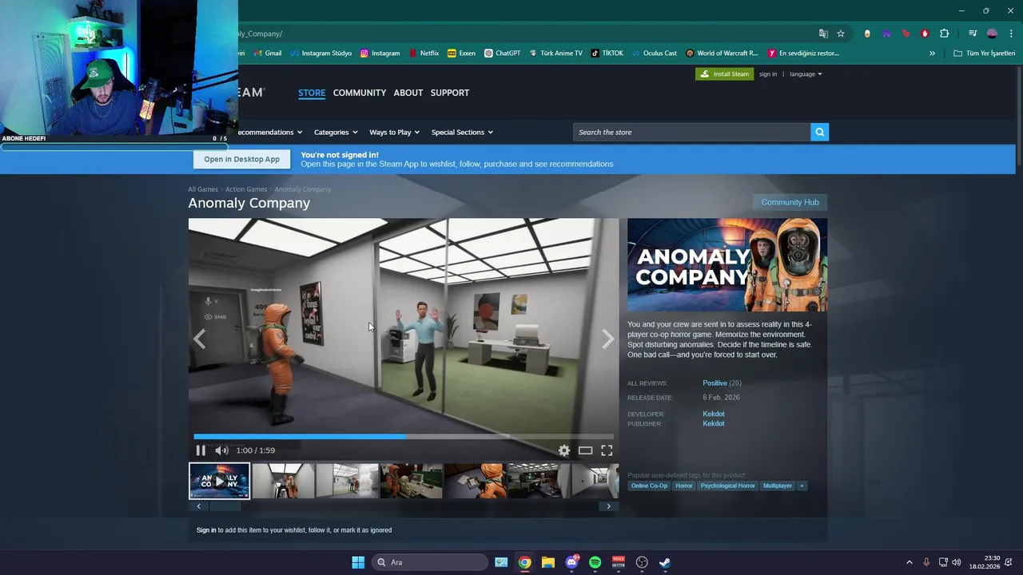Image resolution: width=1023 pixels, height=575 pixels.
Task: Go to the previous media item with the left arrow
Action: (x=199, y=339)
